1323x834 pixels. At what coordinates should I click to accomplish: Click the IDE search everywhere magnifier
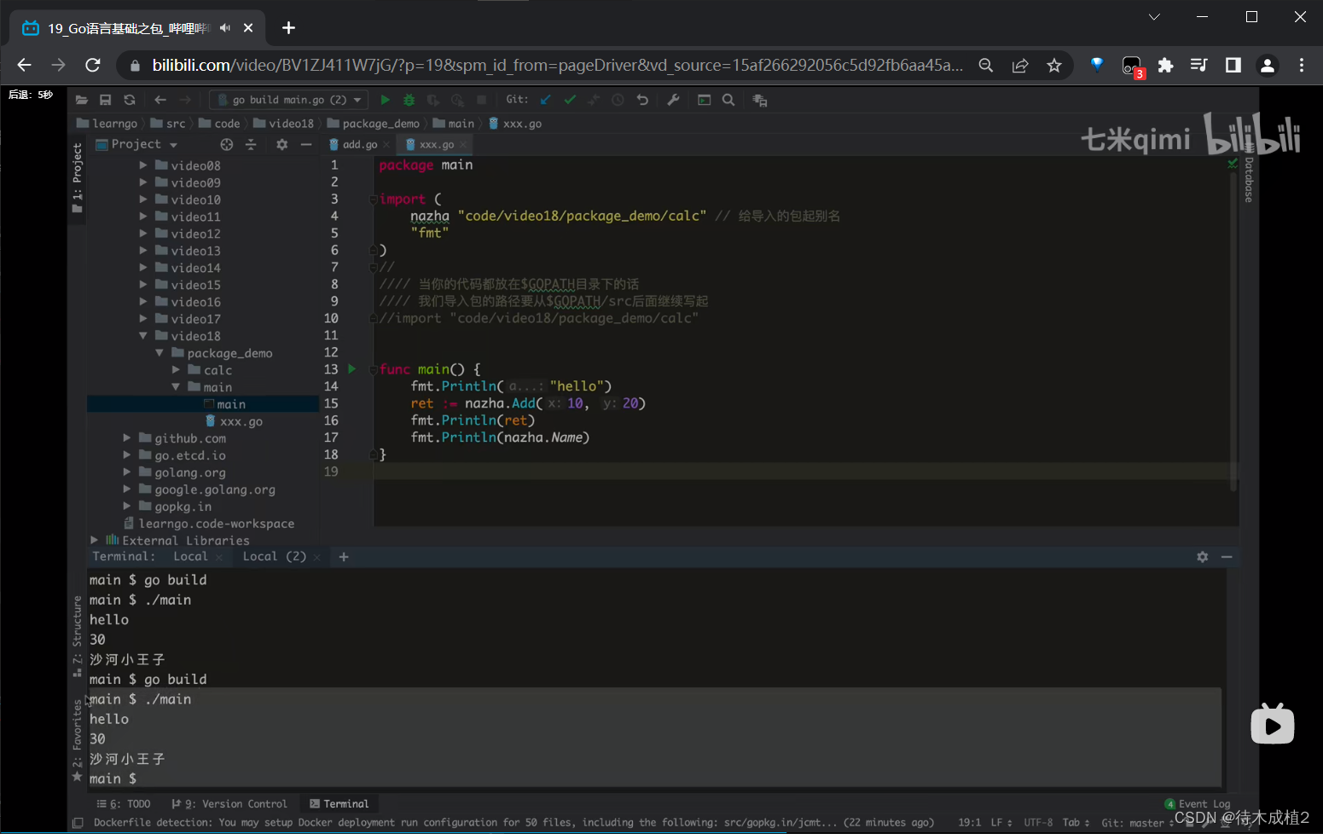[x=728, y=100]
